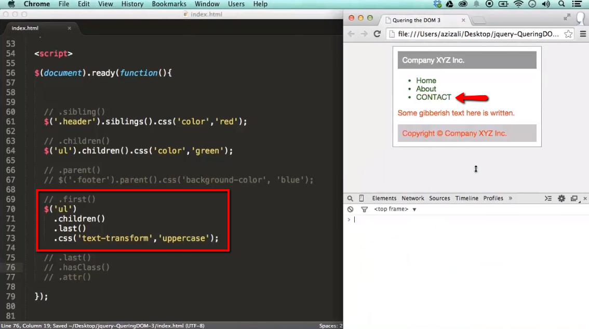Viewport: 589px width, 329px height.
Task: Close the DevTools panel
Action: click(x=585, y=198)
